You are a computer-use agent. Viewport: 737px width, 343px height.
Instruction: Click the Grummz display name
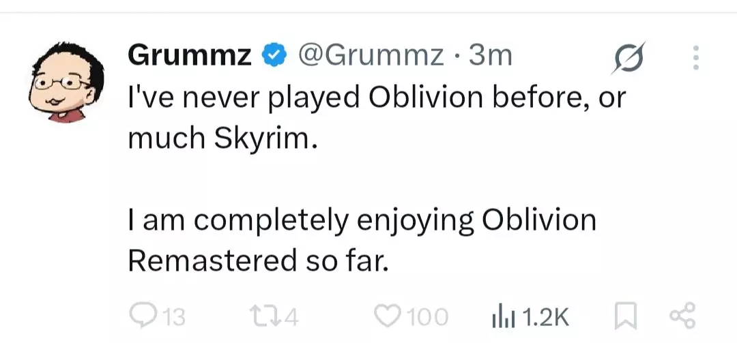pyautogui.click(x=189, y=55)
